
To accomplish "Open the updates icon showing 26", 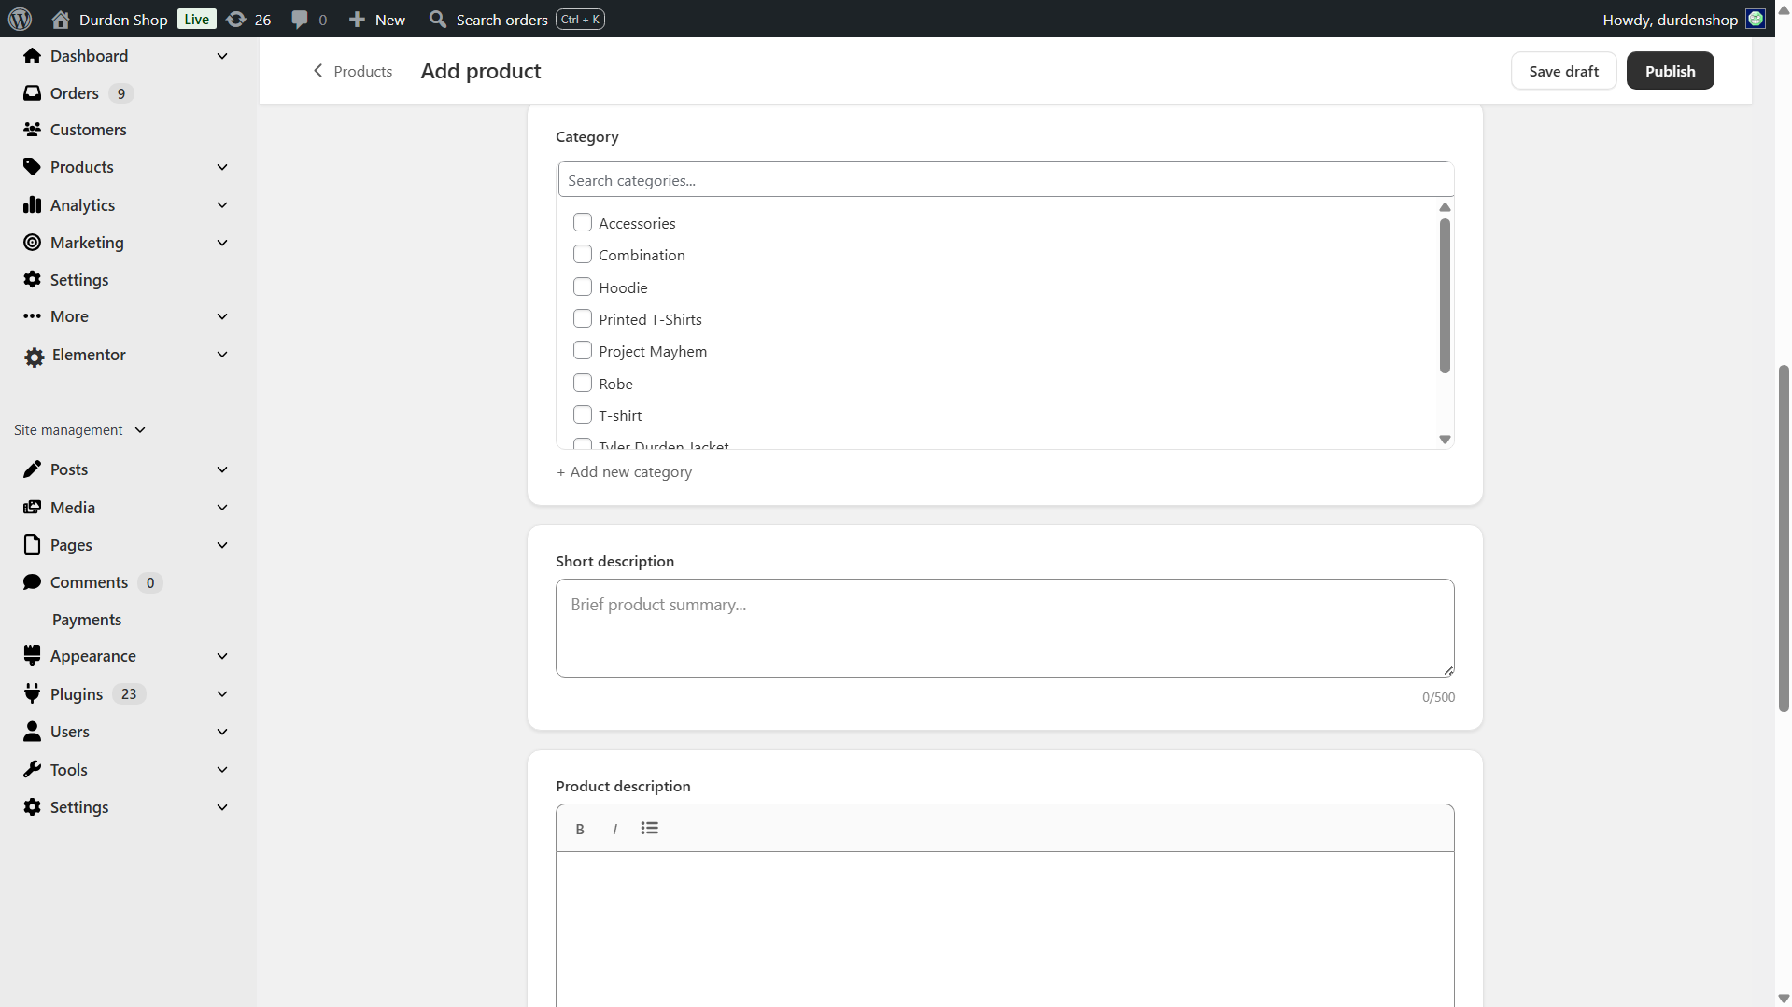I will click(237, 19).
